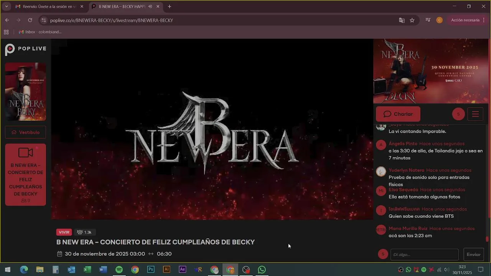Open Outlook from taskbar
The height and width of the screenshot is (276, 491).
pyautogui.click(x=71, y=270)
